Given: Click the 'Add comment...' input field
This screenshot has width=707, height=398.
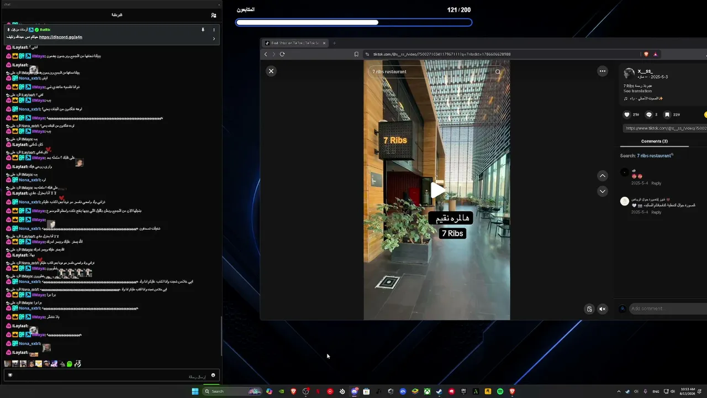Looking at the screenshot, I should [667, 308].
